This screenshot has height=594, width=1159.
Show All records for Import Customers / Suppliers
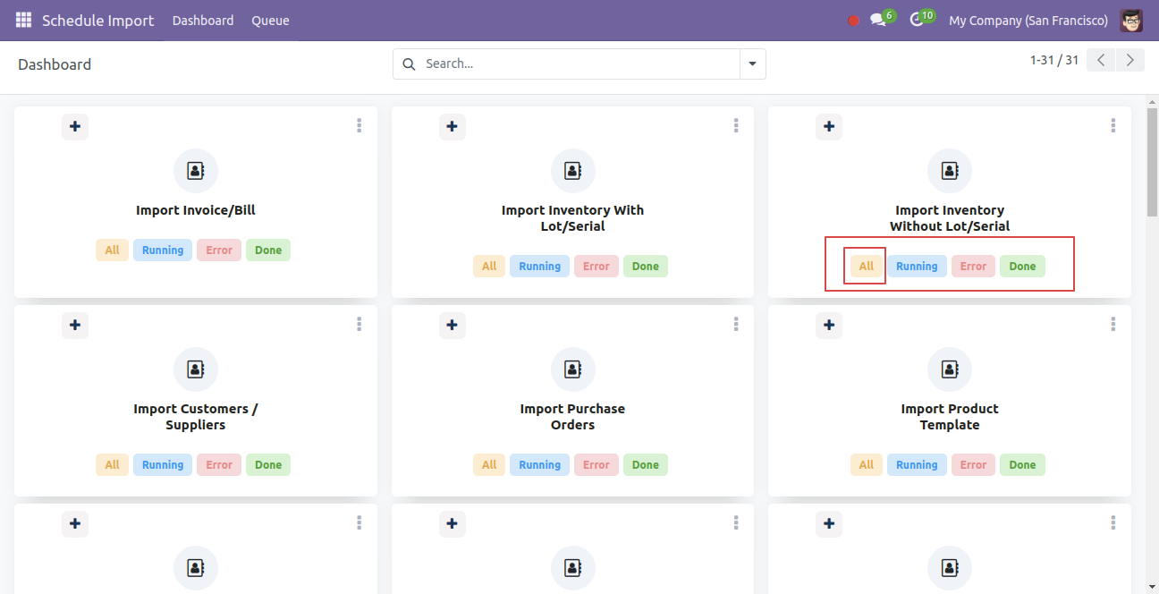(x=112, y=465)
